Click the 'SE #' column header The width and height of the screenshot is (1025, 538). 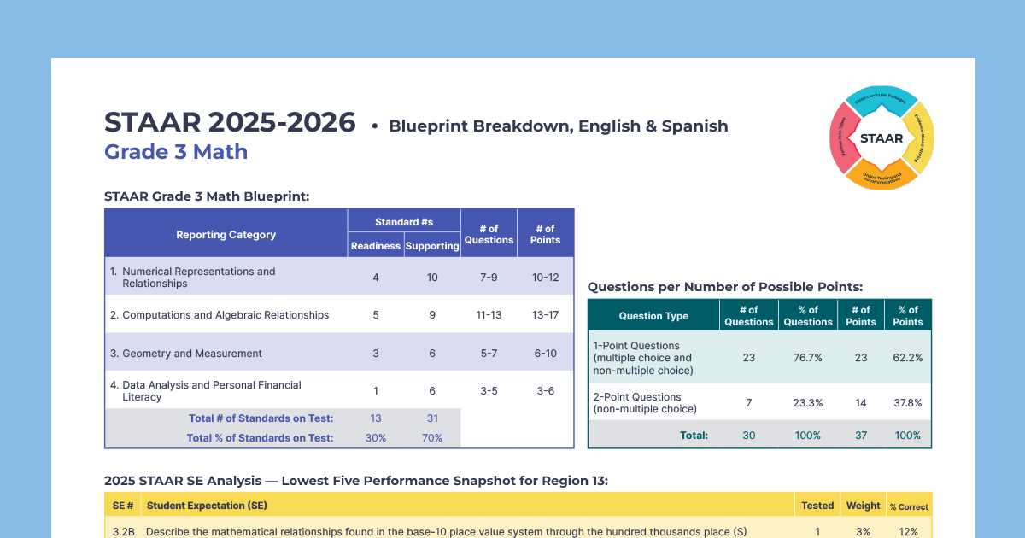pos(122,506)
